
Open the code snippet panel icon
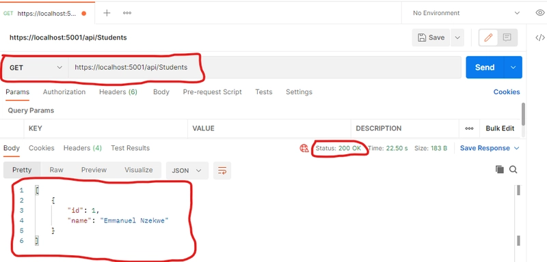pos(539,38)
